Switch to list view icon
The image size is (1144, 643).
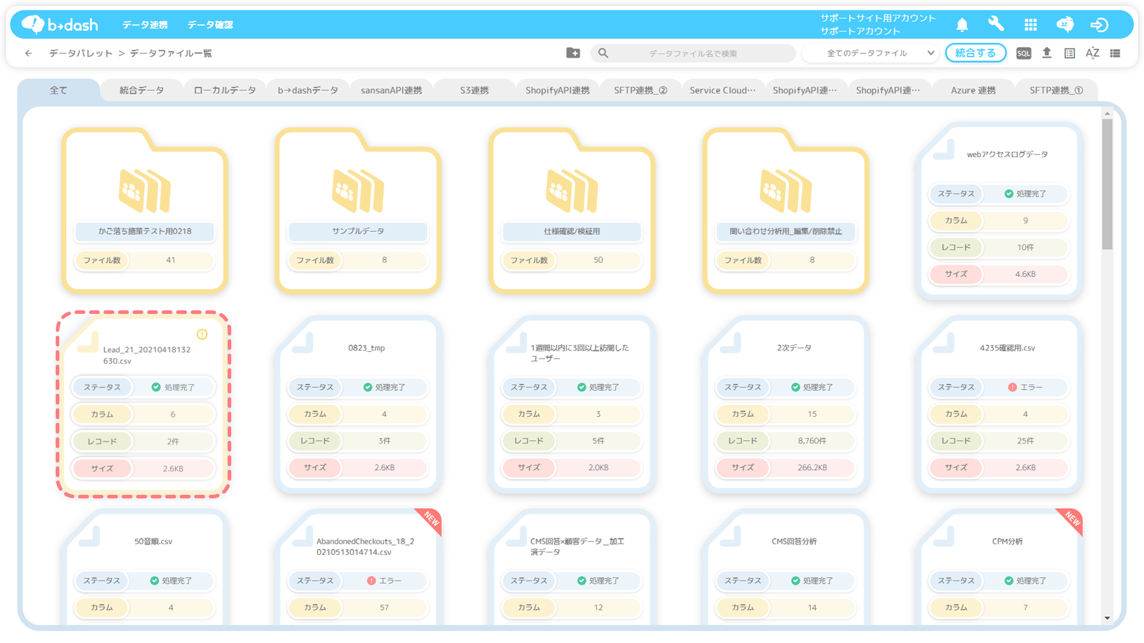pyautogui.click(x=1115, y=53)
